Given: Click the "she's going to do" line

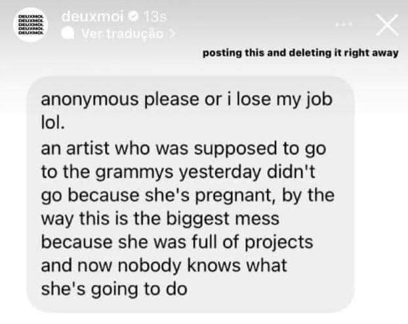Looking at the screenshot, I should [114, 289].
